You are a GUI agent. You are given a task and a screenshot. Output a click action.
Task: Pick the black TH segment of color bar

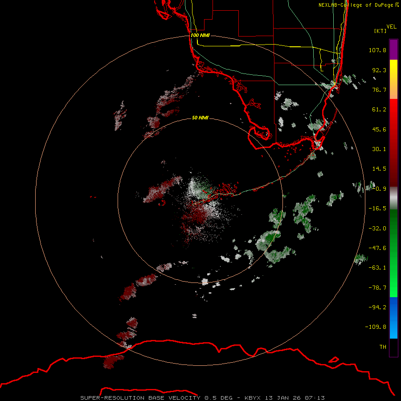393,347
